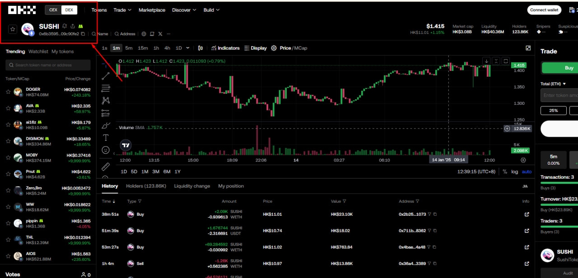
Task: Open the Watchlist tab
Action: coord(38,51)
